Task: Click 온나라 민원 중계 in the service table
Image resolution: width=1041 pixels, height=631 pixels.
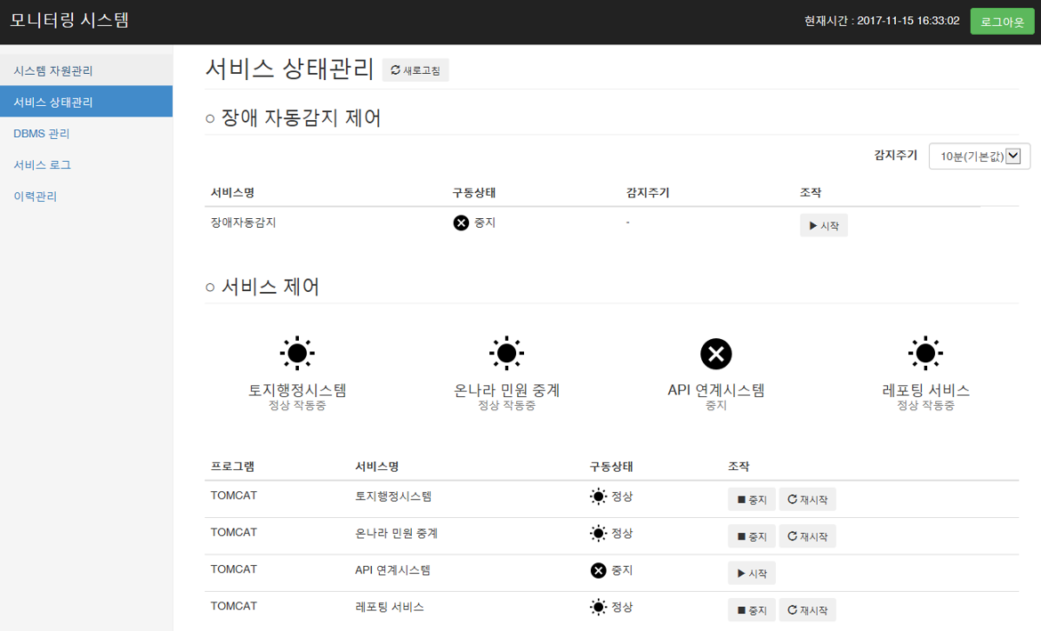Action: (396, 533)
